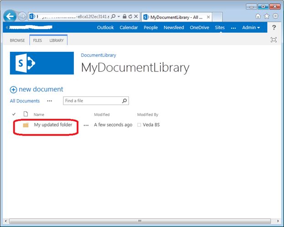Toggle the select all checkmark in header

tap(14, 114)
